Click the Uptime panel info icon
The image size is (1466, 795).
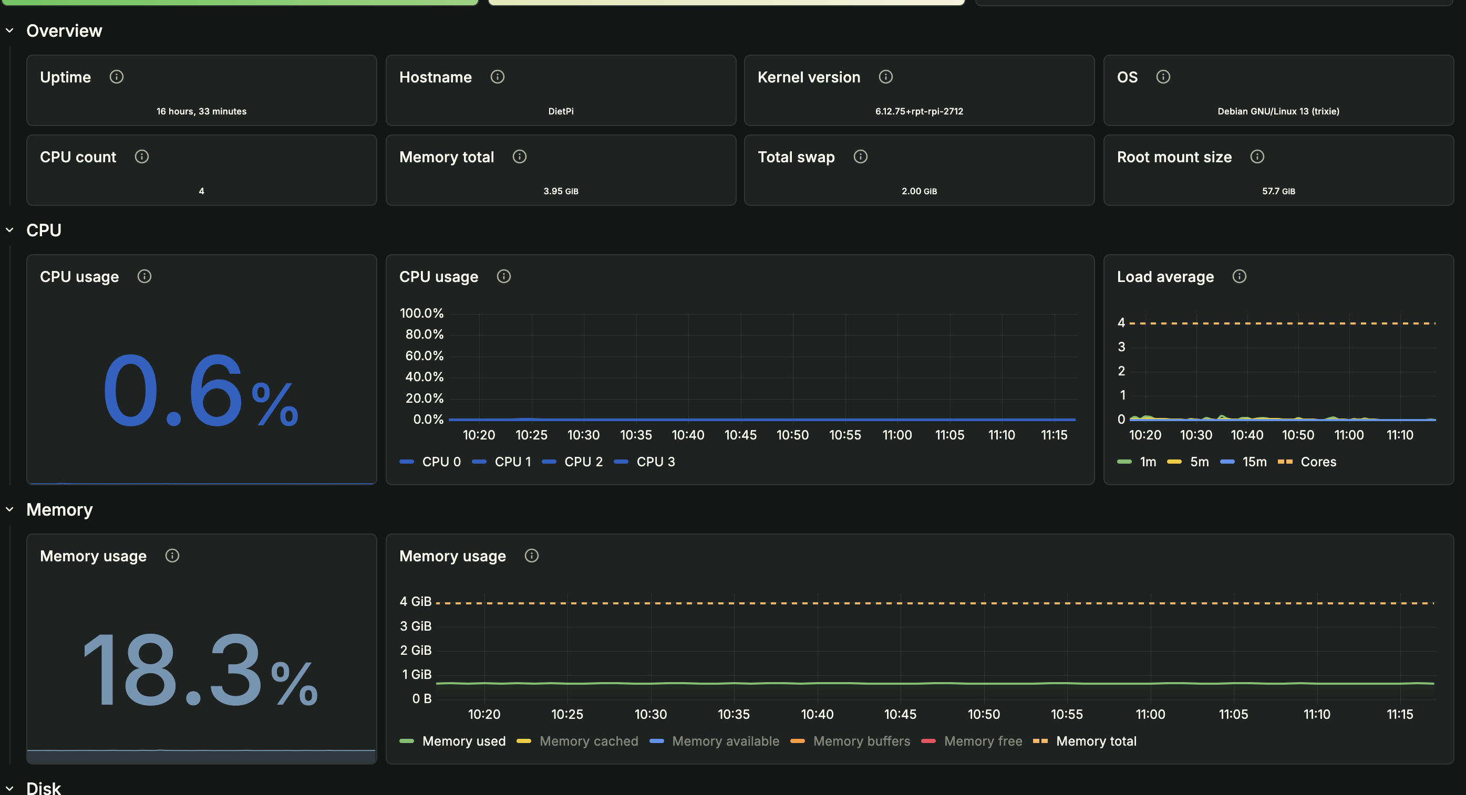pos(117,77)
